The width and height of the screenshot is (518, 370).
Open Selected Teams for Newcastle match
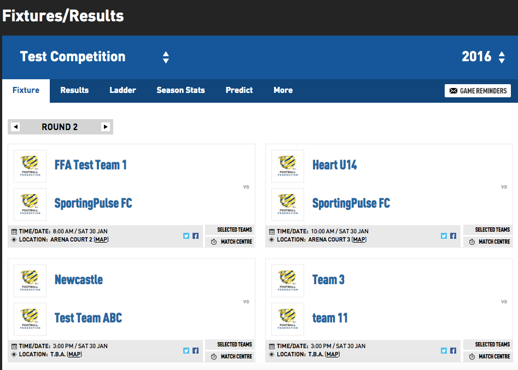(x=230, y=344)
